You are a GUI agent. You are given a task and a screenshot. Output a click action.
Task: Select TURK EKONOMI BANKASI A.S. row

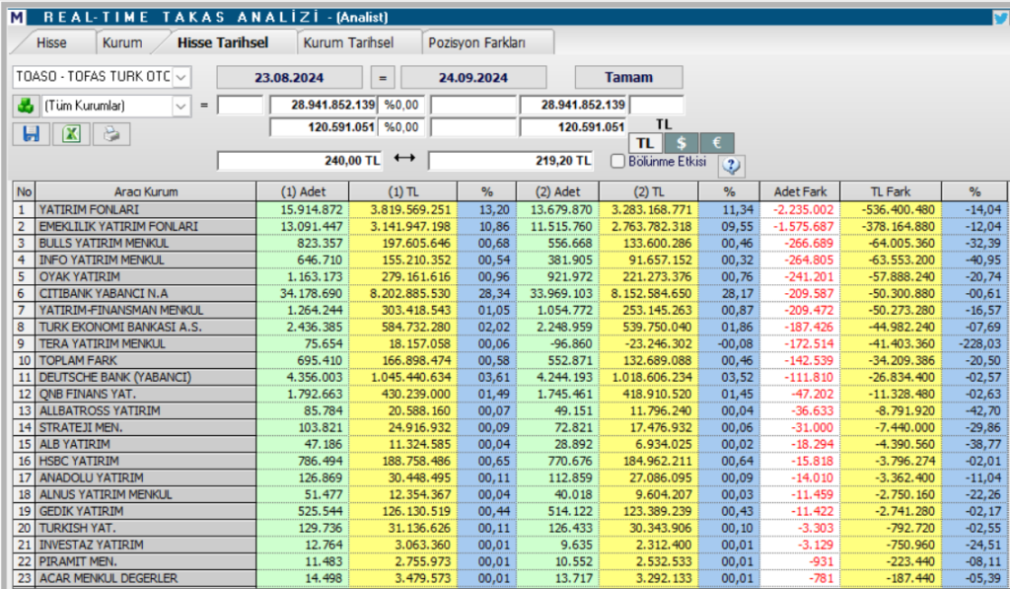pos(510,327)
